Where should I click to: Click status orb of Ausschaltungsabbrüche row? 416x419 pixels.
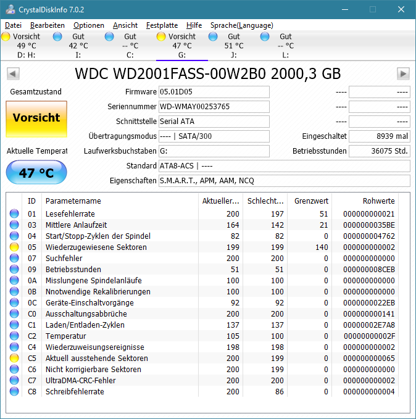point(14,313)
